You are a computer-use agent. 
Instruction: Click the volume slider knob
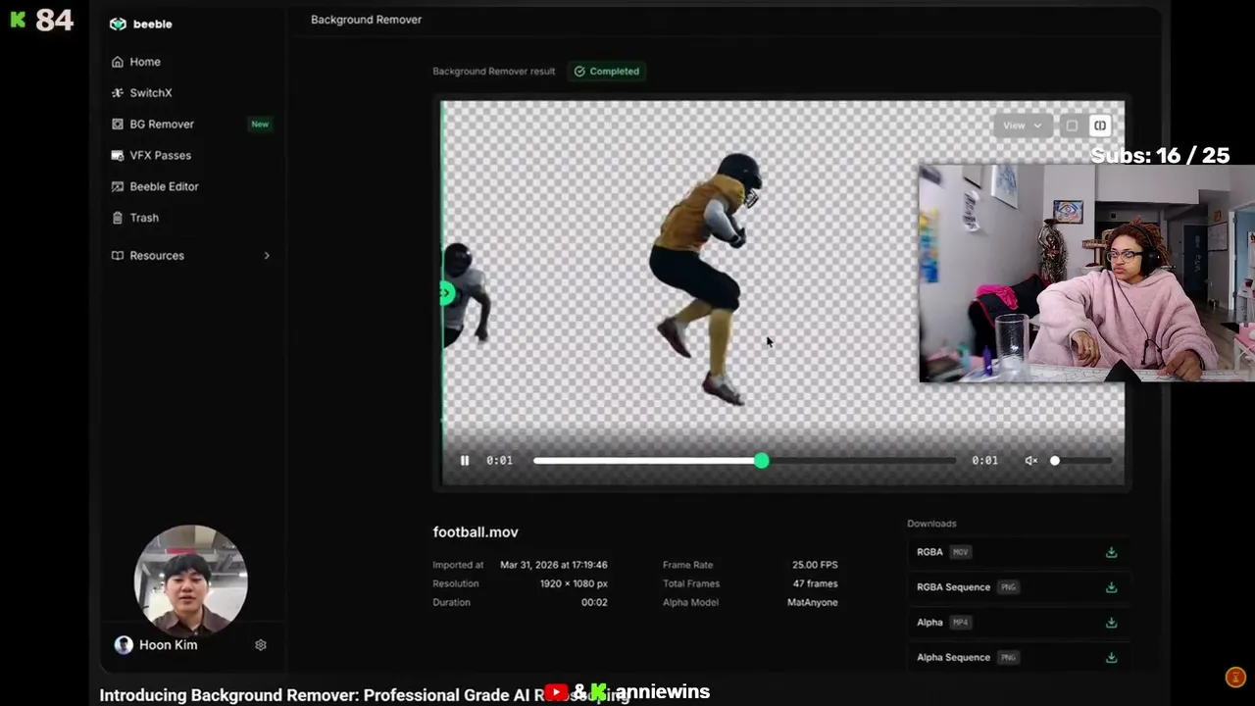point(1055,460)
